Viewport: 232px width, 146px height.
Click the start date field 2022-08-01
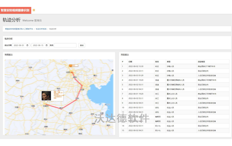pos(21,45)
